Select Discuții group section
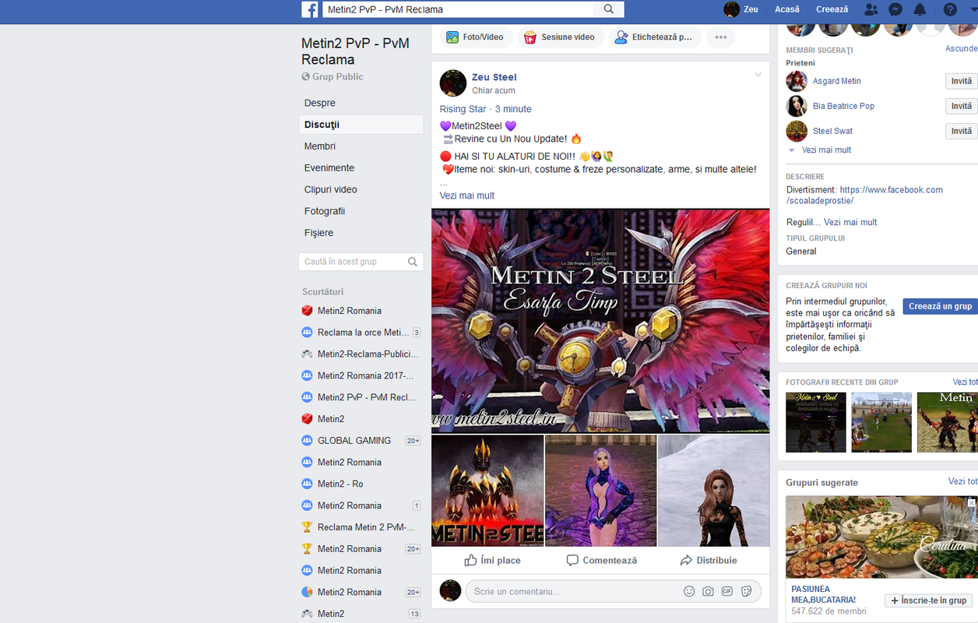The width and height of the screenshot is (978, 623). pos(361,125)
